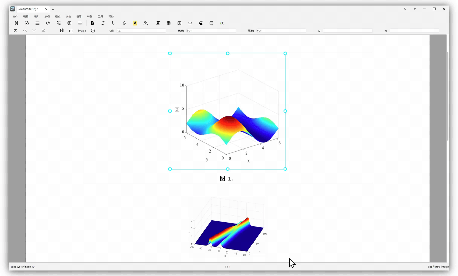Open the 格式 menu
Image resolution: width=458 pixels, height=276 pixels.
58,16
